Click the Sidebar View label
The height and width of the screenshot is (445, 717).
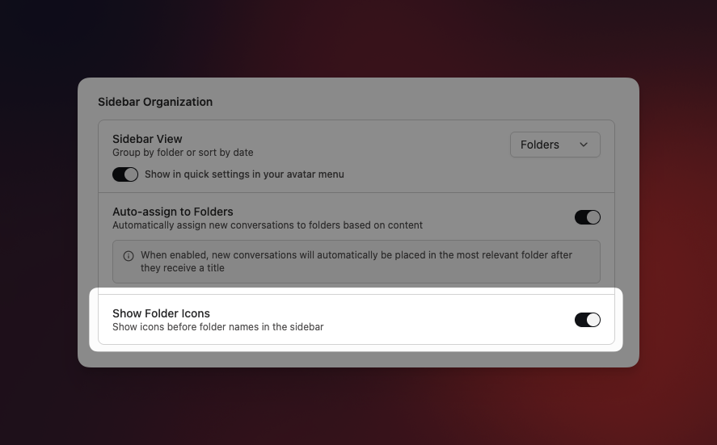[147, 139]
